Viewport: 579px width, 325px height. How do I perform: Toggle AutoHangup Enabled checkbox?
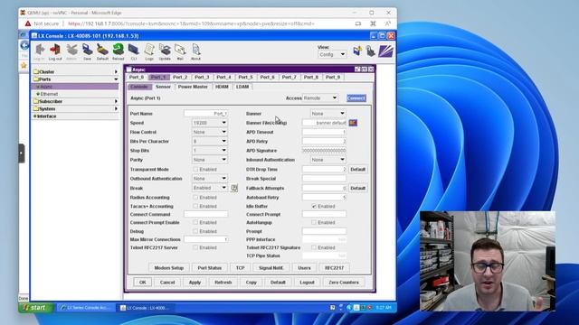(314, 222)
